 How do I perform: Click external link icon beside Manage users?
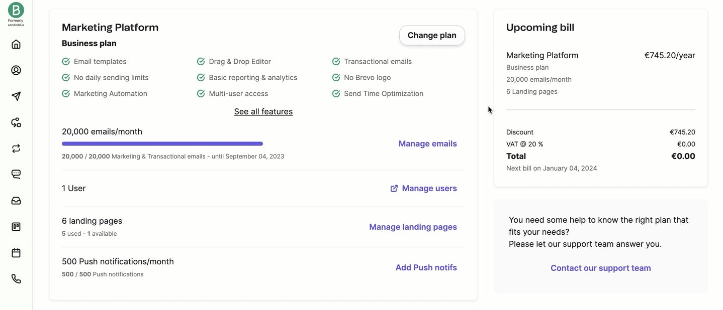pos(394,189)
